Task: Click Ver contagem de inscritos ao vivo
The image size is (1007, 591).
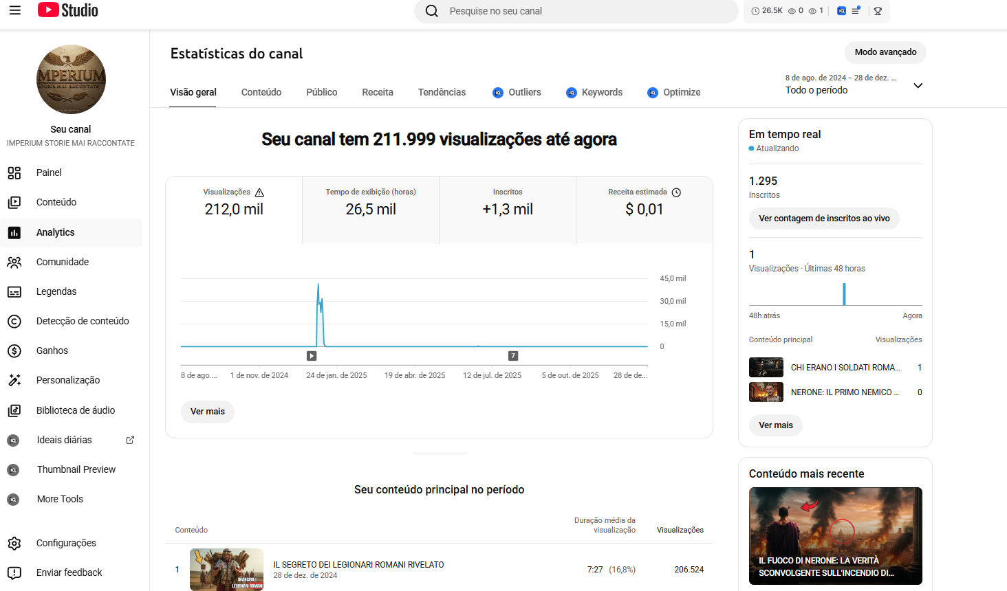Action: point(824,219)
